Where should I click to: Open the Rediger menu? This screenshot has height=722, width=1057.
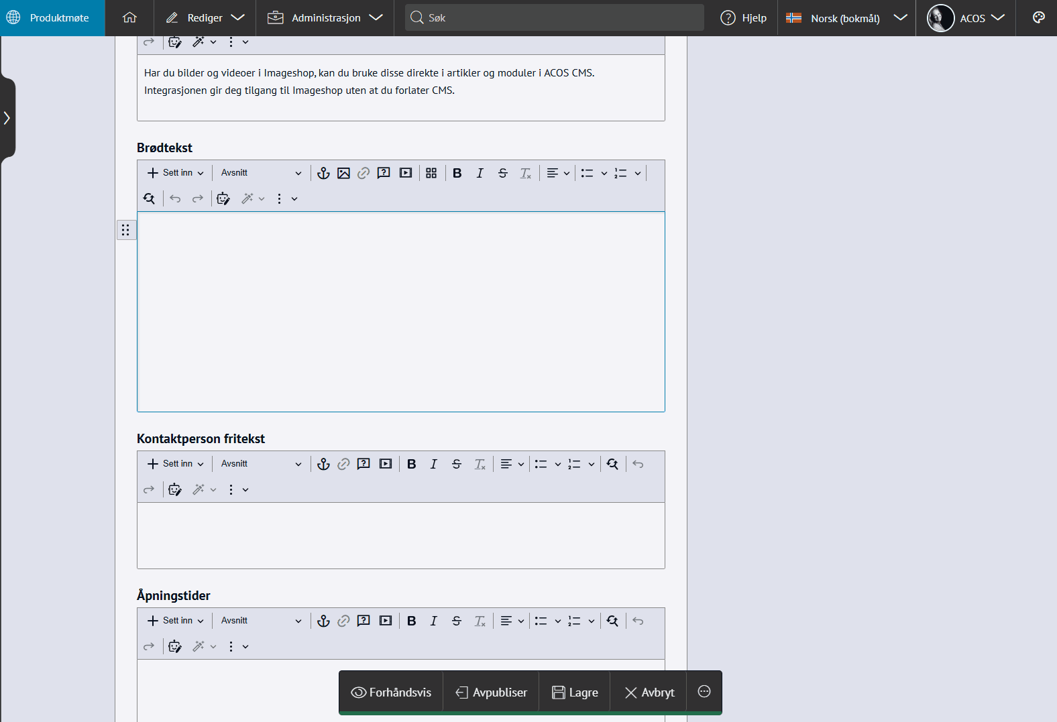coord(205,18)
